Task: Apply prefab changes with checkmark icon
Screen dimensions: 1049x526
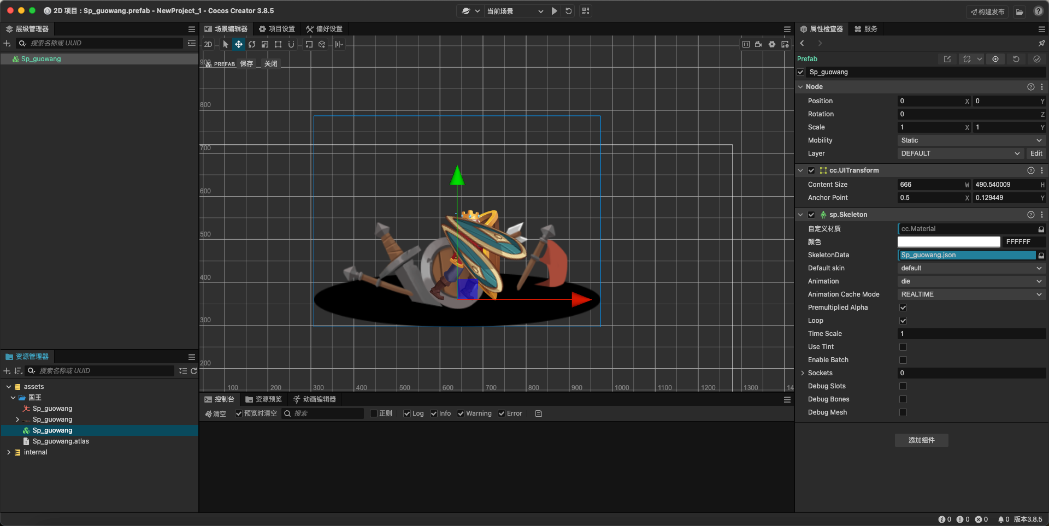Action: click(1037, 59)
